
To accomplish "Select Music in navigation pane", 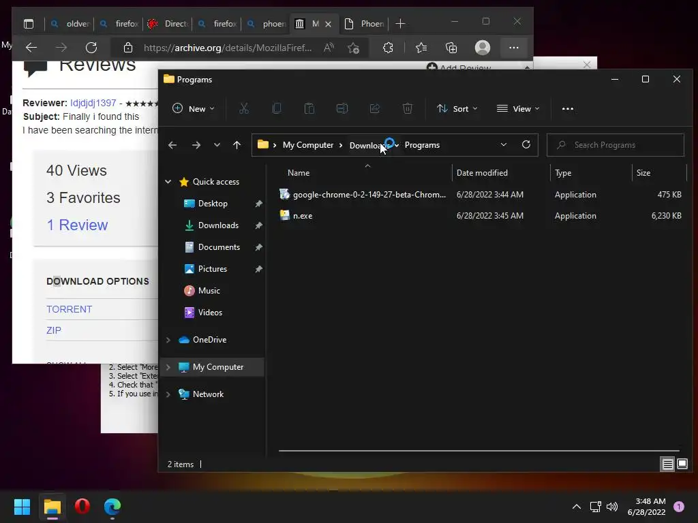I will [209, 290].
